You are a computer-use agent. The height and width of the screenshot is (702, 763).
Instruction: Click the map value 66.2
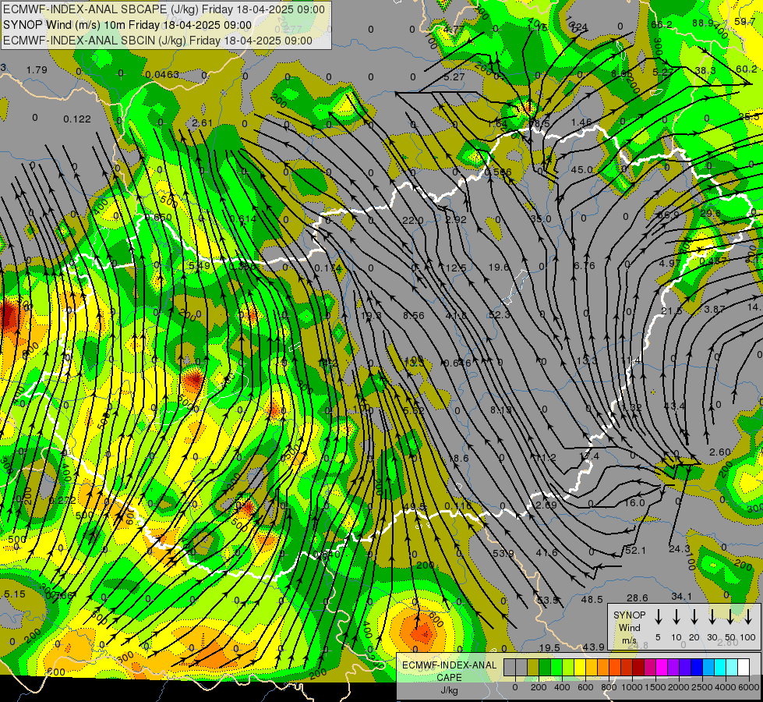(x=662, y=25)
